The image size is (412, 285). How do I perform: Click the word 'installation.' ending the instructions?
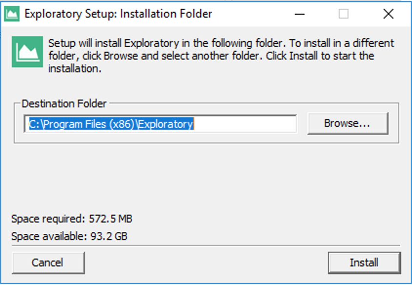(75, 69)
